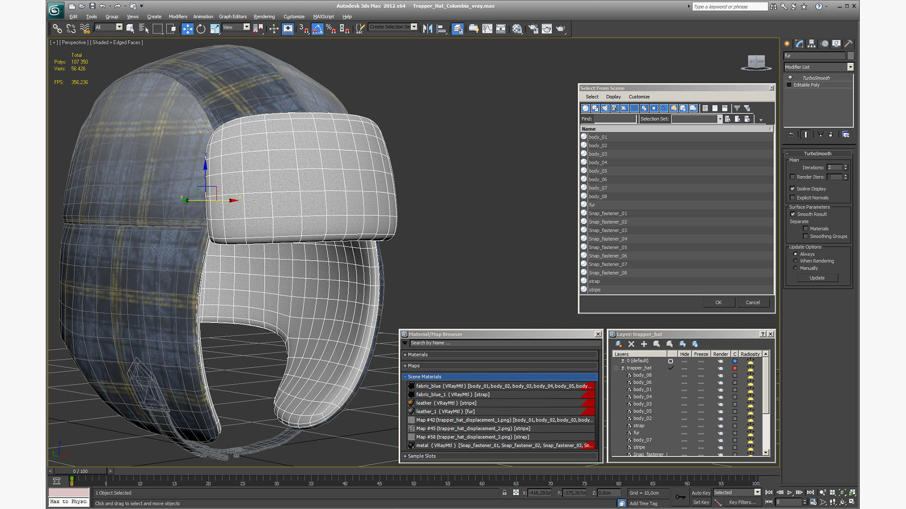
Task: Click the Select by Name toolbar icon
Action: click(144, 29)
